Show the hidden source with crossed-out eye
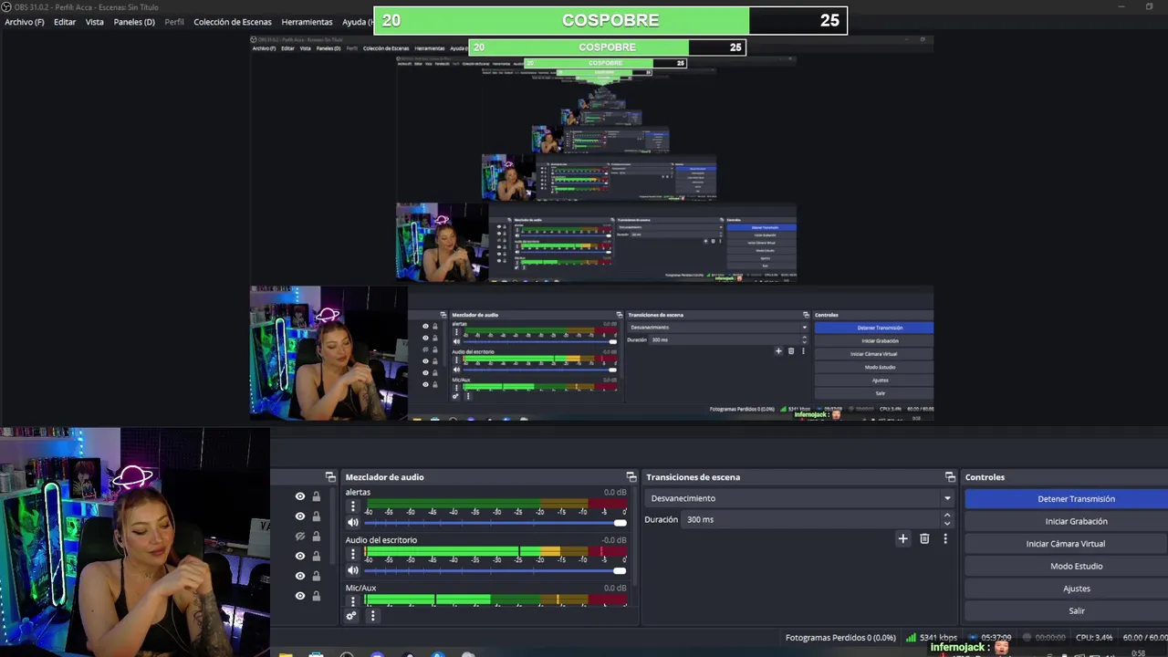This screenshot has height=657, width=1168. pyautogui.click(x=299, y=537)
